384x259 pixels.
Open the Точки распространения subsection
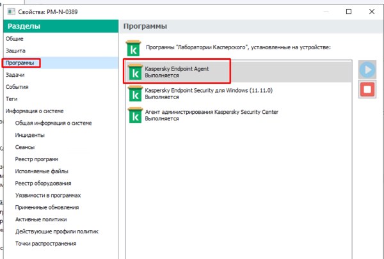coord(46,244)
